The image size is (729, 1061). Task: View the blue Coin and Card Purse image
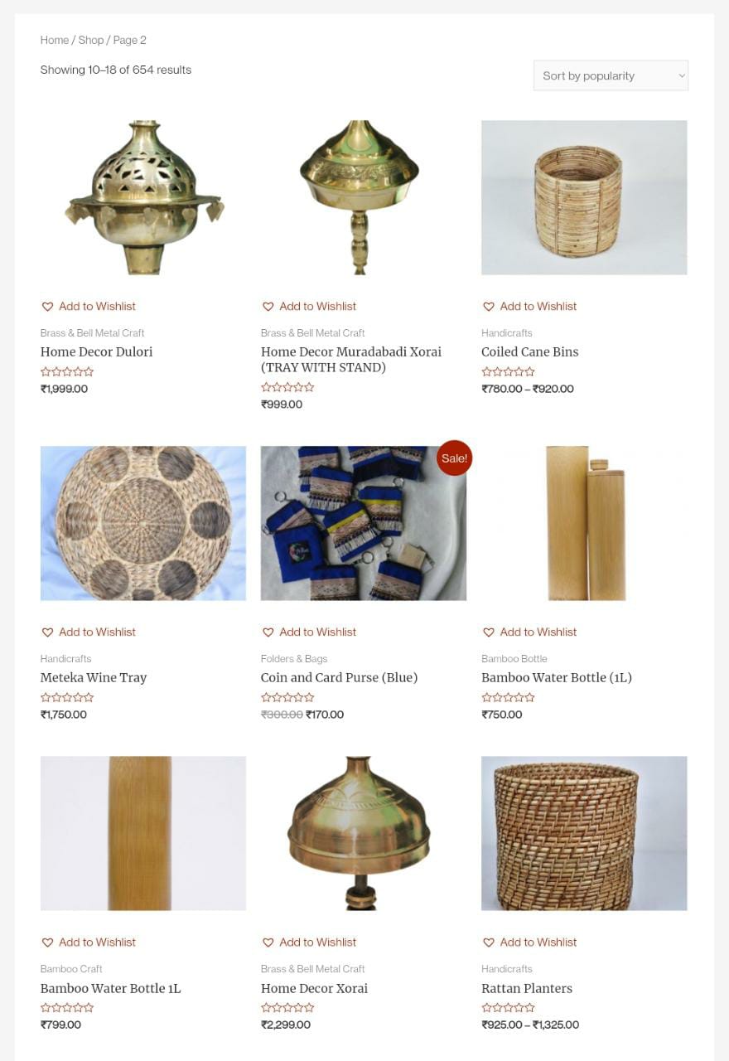[364, 523]
